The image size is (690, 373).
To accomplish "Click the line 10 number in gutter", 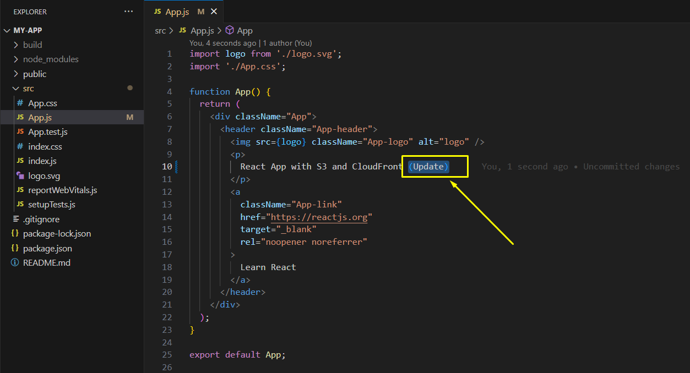I will click(x=167, y=167).
